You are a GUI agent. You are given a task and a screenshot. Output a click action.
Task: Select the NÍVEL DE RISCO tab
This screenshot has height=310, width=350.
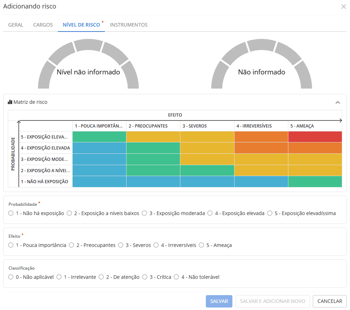(x=81, y=25)
